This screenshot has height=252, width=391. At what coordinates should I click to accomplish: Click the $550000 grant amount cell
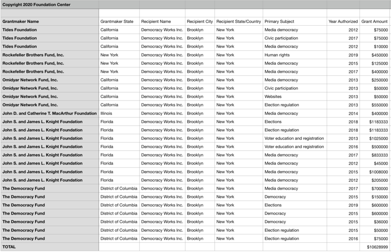(x=375, y=105)
